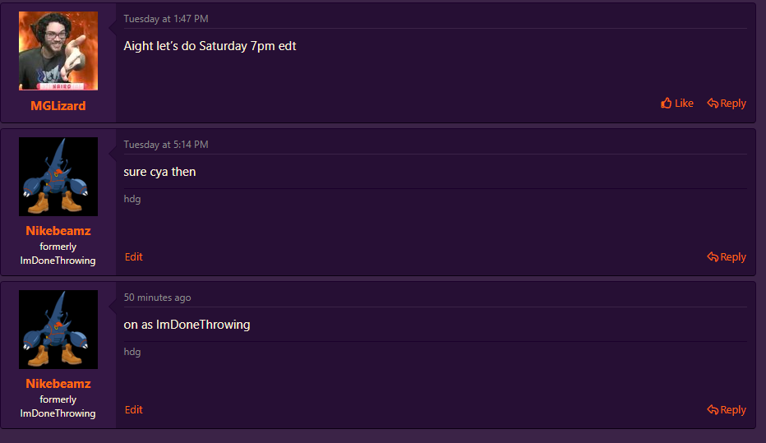Edit the 'on as ImDoneThrowing' post
Image resolution: width=766 pixels, height=443 pixels.
point(134,410)
